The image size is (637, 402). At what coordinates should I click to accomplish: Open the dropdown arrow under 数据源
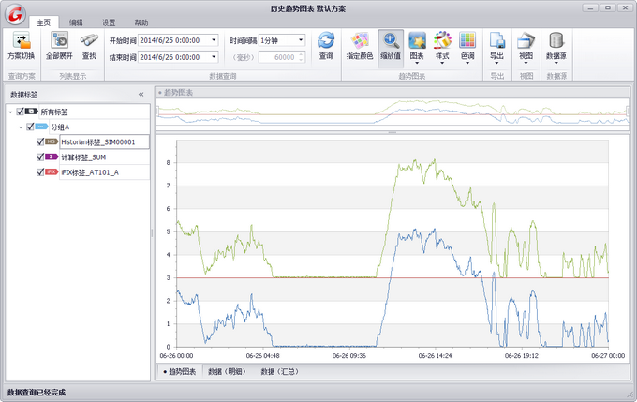[556, 63]
